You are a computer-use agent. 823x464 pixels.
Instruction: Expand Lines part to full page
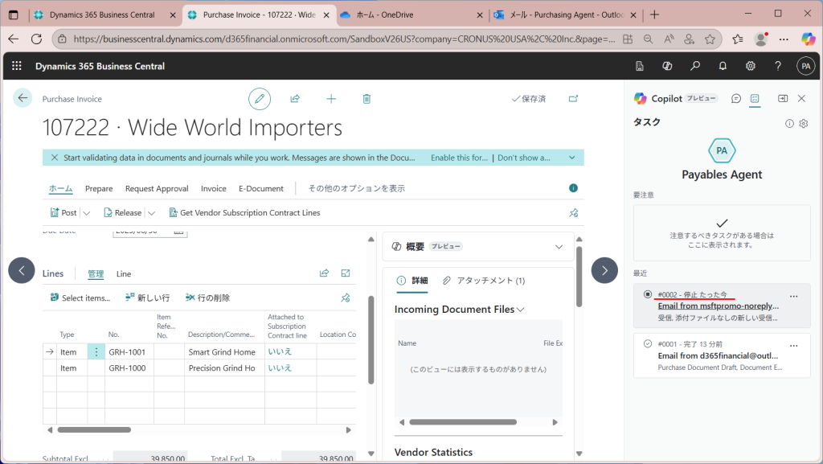(346, 273)
